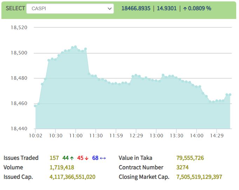Image resolution: width=239 pixels, height=190 pixels.
Task: Click the red down arrow beside 45
Action: 87,158
